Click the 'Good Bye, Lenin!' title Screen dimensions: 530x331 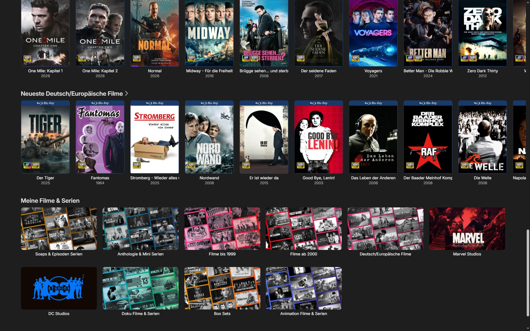(319, 178)
